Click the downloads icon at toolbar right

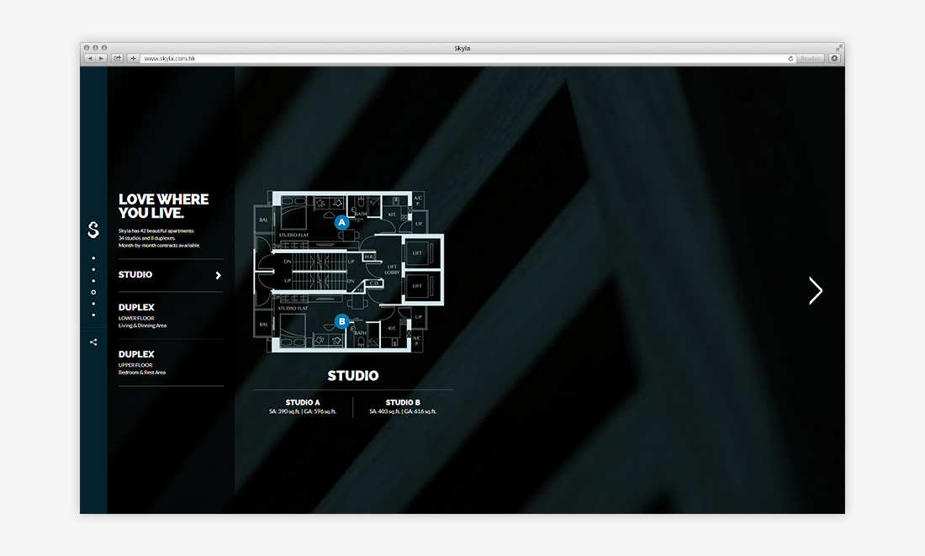coord(832,58)
